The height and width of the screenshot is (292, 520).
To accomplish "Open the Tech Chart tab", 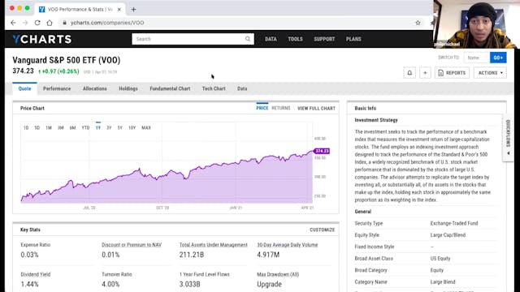I will pos(214,88).
